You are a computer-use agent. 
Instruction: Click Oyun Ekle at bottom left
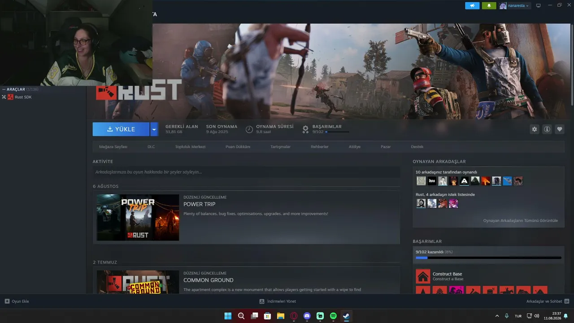(20, 301)
